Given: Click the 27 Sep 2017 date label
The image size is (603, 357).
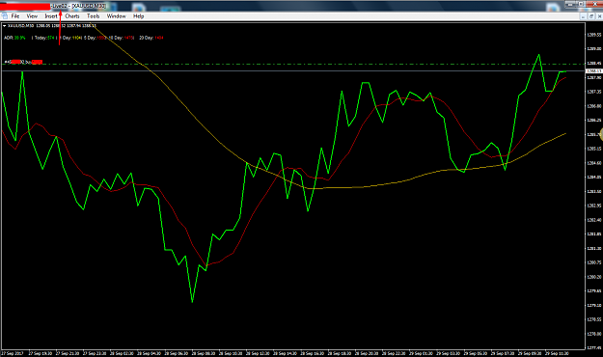Looking at the screenshot, I should pyautogui.click(x=13, y=353).
